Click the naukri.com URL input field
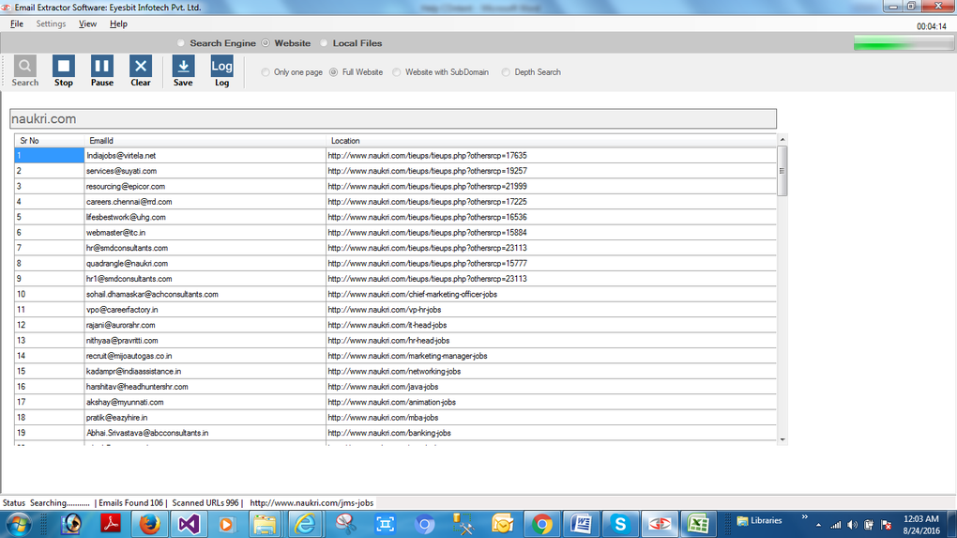 pos(393,118)
